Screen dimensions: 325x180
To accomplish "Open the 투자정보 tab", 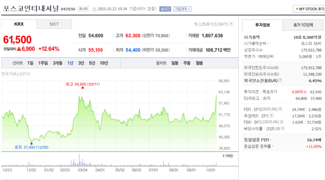I will [x=262, y=25].
